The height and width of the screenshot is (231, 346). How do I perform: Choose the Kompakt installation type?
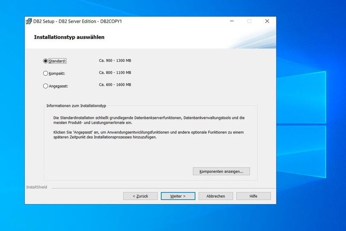pos(45,73)
